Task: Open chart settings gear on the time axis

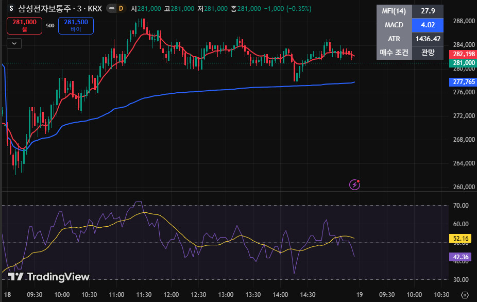Action: 465,295
